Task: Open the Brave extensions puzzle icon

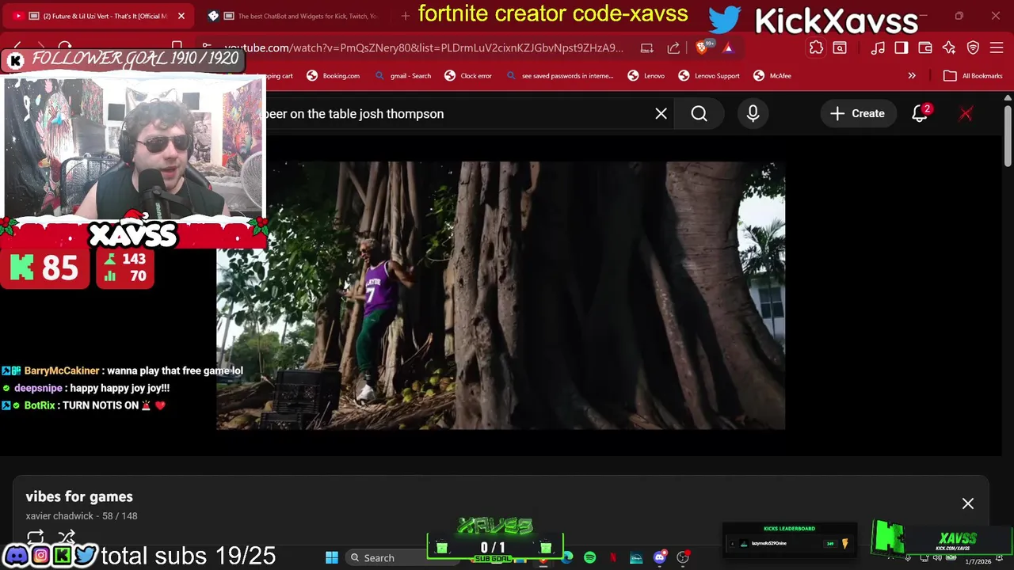Action: coord(816,48)
